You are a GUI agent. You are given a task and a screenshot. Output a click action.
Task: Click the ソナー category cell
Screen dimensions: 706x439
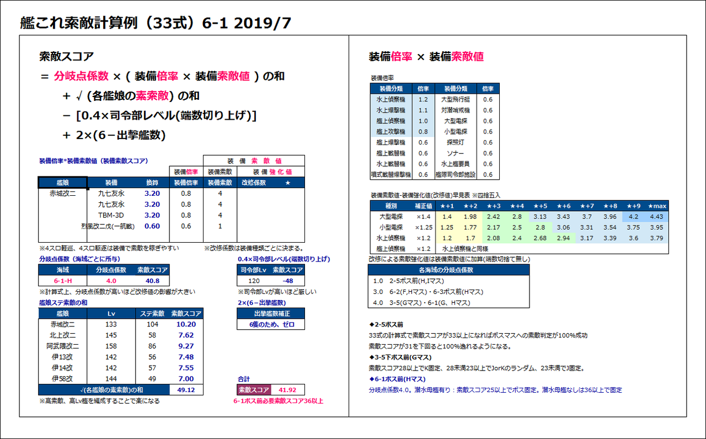[456, 153]
